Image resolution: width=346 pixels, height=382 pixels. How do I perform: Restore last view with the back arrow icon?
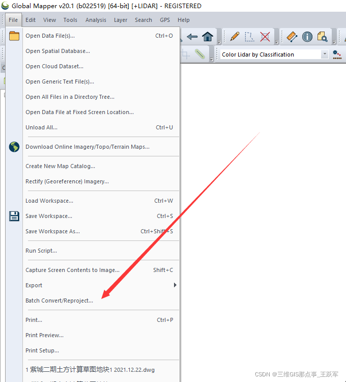pos(192,37)
